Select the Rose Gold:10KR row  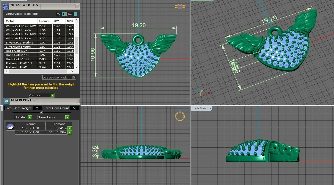coord(40,51)
